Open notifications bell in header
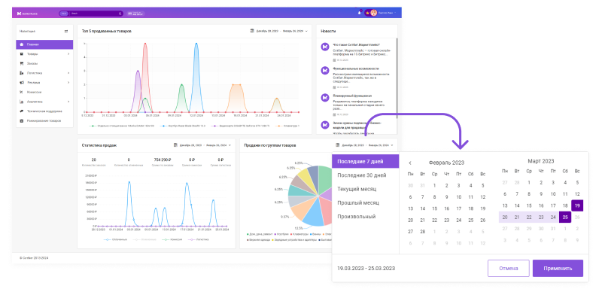Viewport: 602px width, 292px height. (x=360, y=13)
